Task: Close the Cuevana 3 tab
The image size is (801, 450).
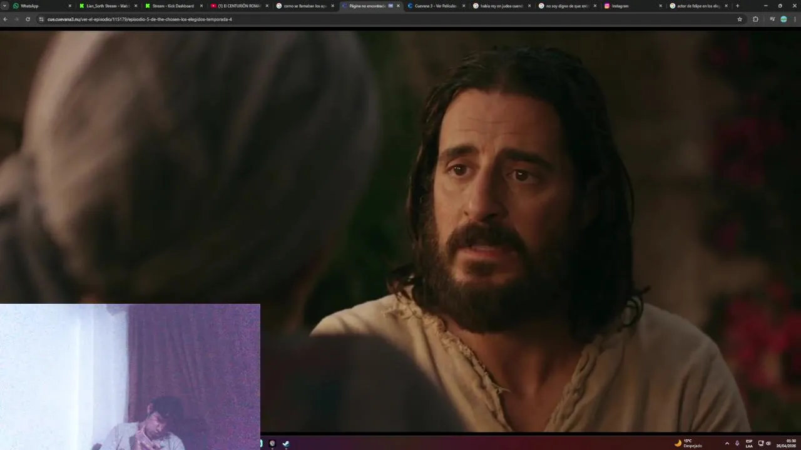Action: pos(464,6)
